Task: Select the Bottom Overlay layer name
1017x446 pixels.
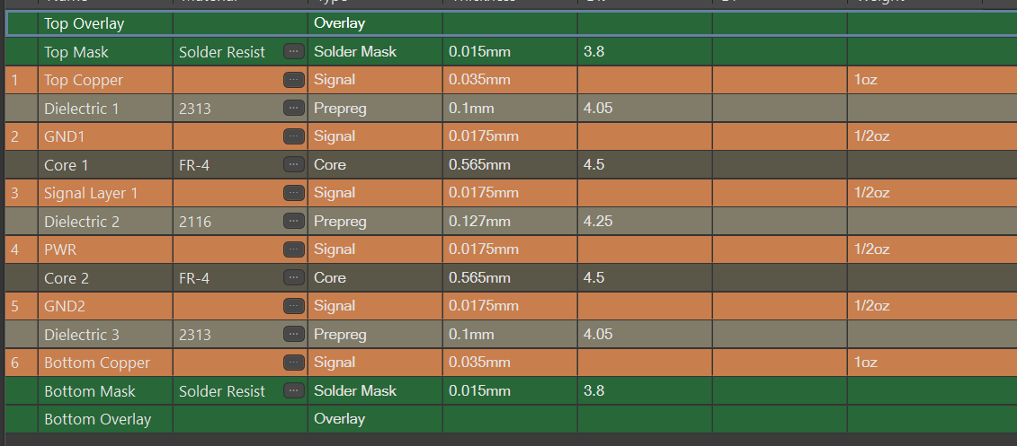Action: click(97, 419)
